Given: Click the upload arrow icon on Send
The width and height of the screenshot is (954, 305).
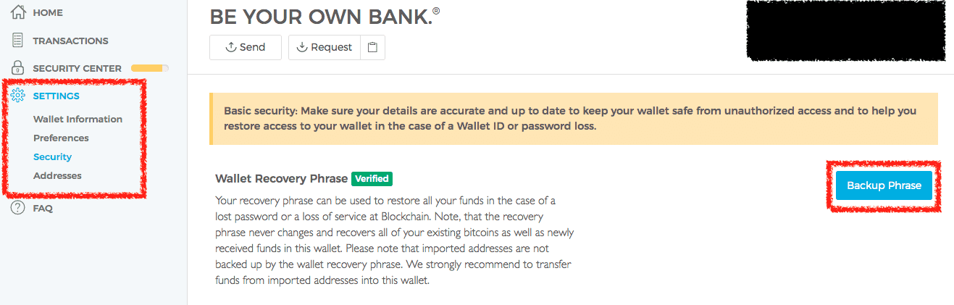Looking at the screenshot, I should click(231, 47).
